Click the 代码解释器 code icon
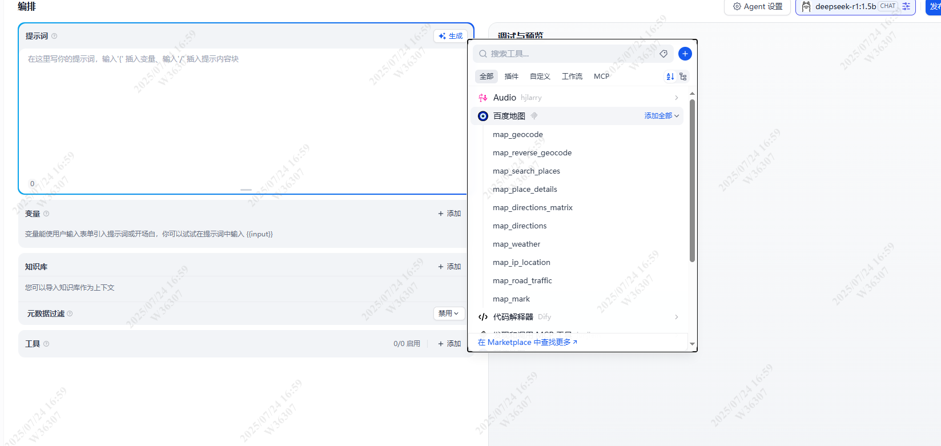The image size is (941, 446). [x=483, y=317]
